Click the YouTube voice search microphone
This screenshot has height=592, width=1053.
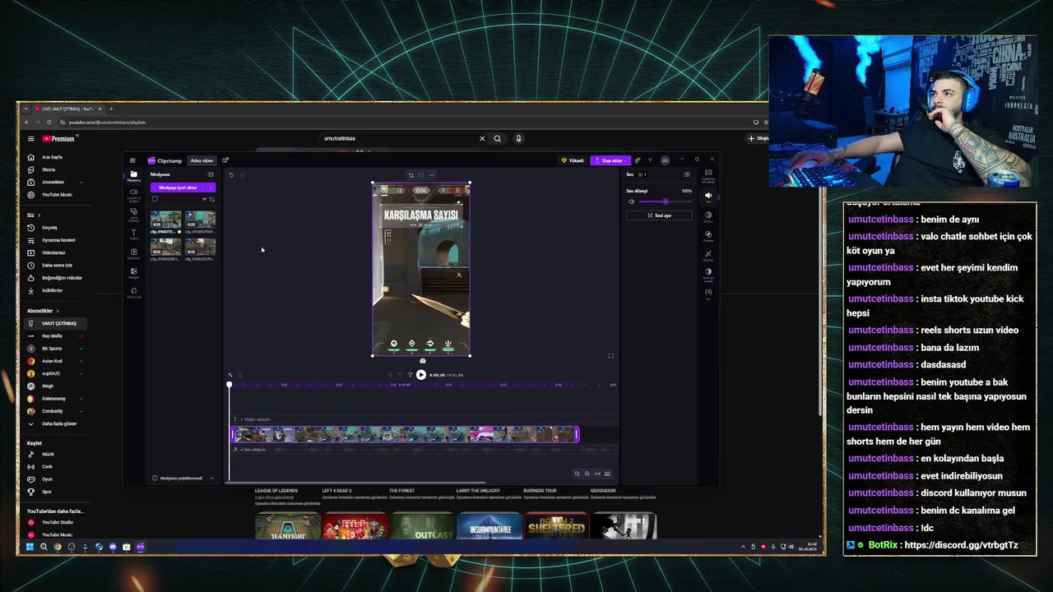pyautogui.click(x=518, y=139)
